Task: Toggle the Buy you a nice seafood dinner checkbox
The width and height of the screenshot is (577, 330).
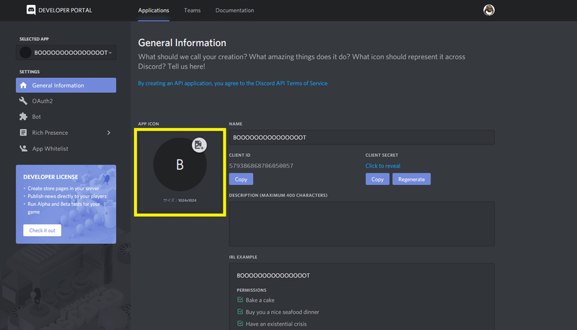Action: pos(240,311)
